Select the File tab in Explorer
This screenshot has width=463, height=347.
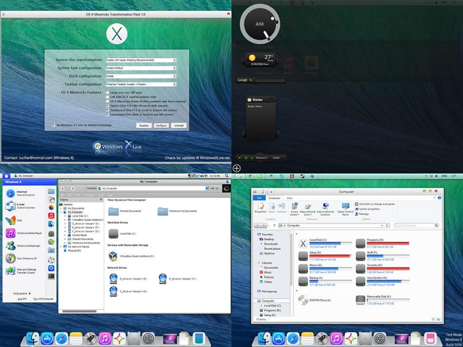click(x=259, y=198)
